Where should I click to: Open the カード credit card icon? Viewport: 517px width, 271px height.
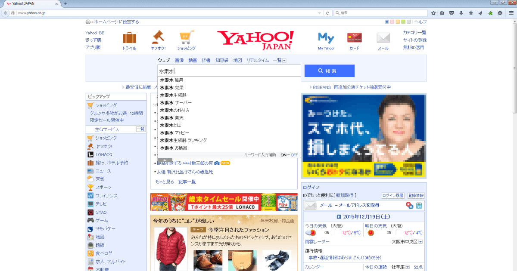pyautogui.click(x=354, y=38)
